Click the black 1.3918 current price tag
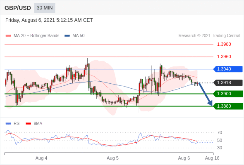 point(228,82)
